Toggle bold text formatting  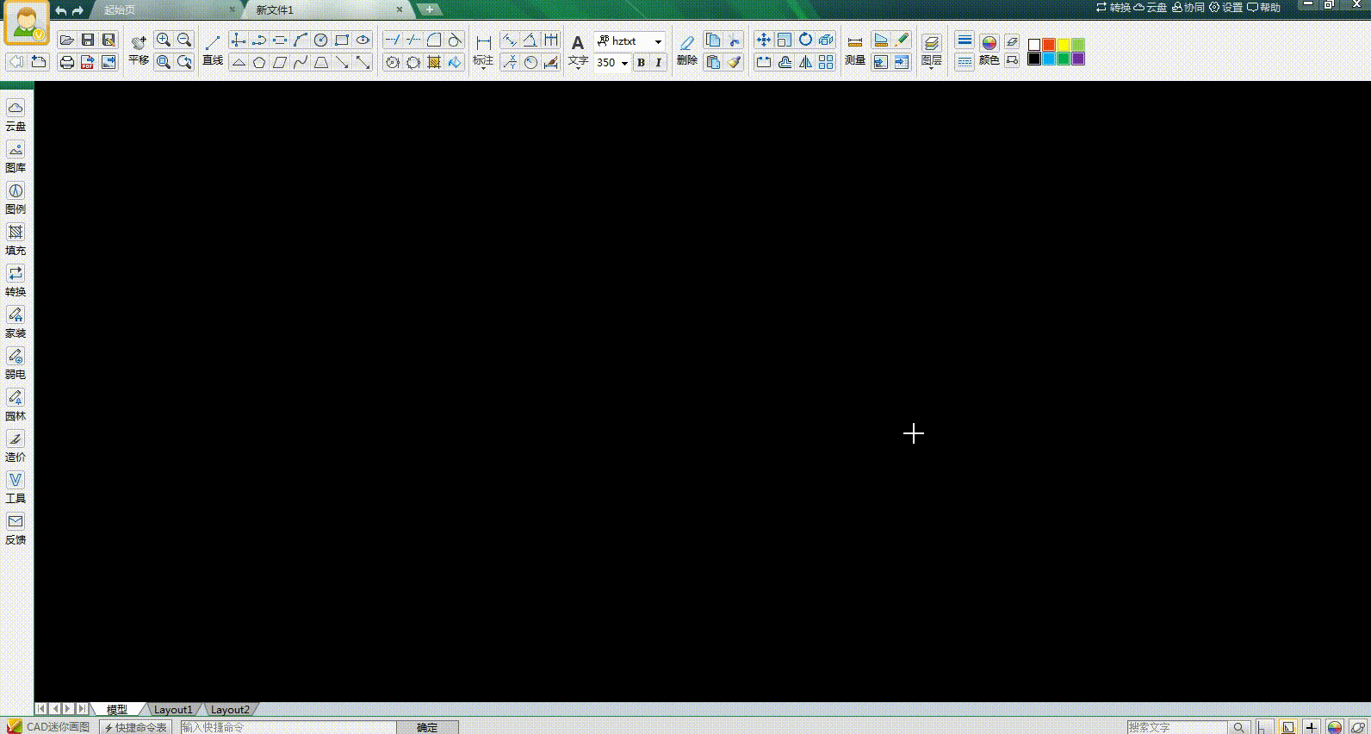641,63
